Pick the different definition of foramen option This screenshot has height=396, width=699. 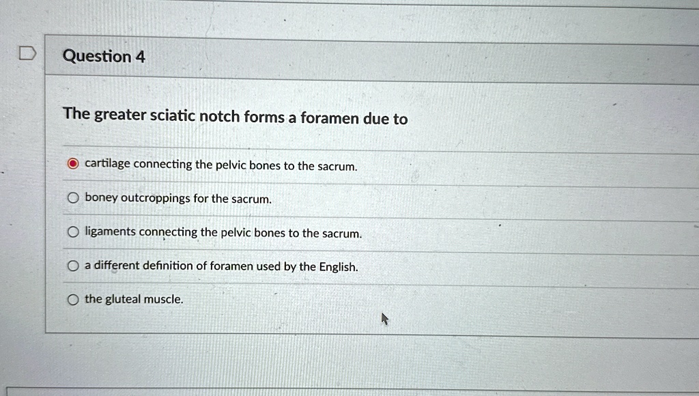pyautogui.click(x=73, y=265)
